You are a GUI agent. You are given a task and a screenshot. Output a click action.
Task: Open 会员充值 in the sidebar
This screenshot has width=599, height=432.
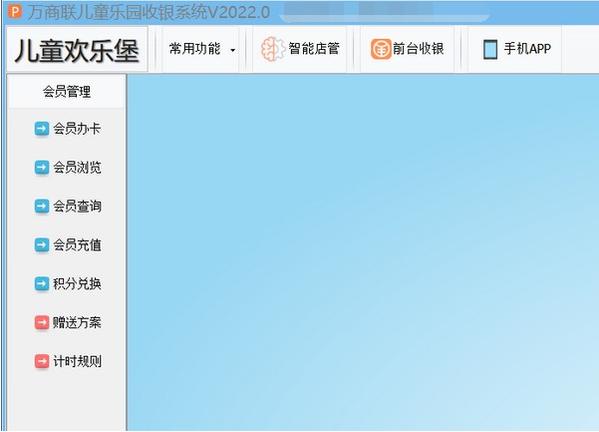click(x=68, y=244)
